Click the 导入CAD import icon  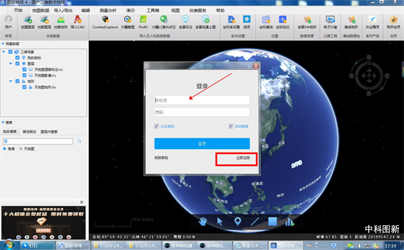pyautogui.click(x=77, y=19)
